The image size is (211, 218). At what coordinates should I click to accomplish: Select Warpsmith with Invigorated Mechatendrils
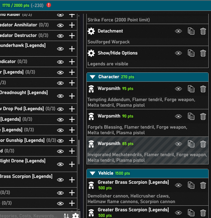coord(147,151)
